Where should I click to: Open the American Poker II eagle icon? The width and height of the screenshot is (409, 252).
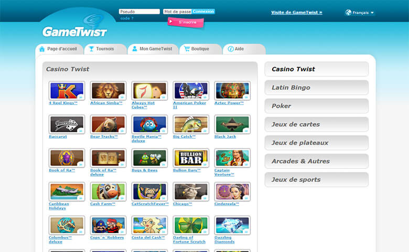191,91
